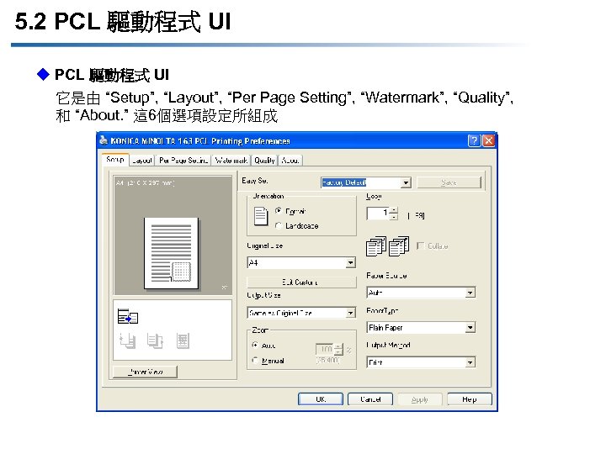Expand the Output Method Print dropdown
This screenshot has width=606, height=454.
(421, 362)
